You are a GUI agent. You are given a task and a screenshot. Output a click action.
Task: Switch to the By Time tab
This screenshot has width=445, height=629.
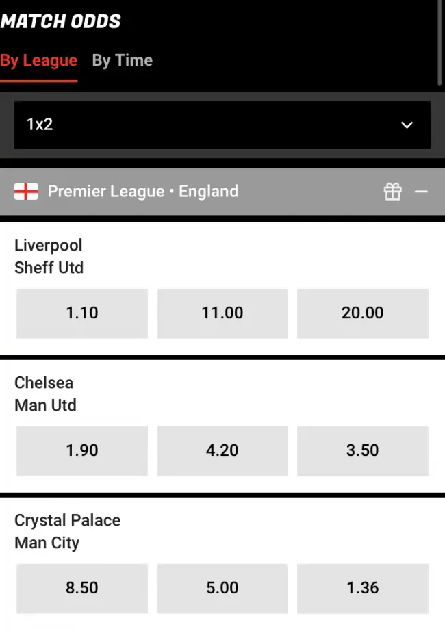tap(123, 60)
